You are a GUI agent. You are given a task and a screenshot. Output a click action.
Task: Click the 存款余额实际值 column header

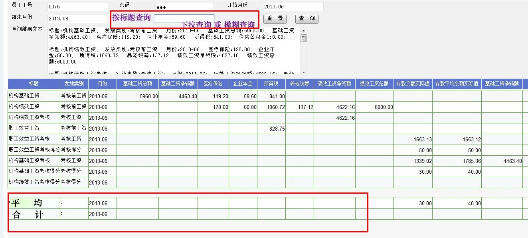(x=413, y=84)
